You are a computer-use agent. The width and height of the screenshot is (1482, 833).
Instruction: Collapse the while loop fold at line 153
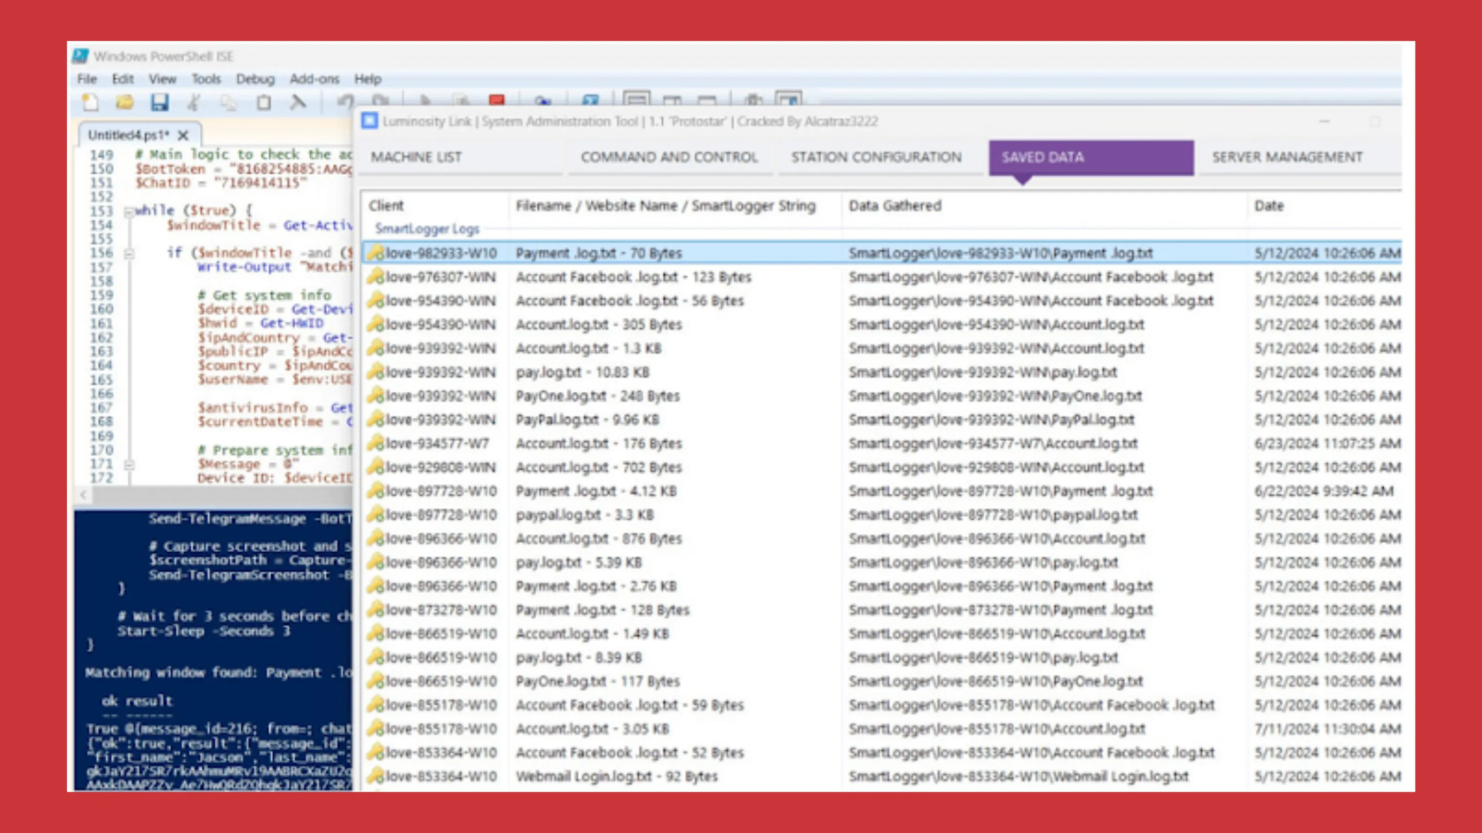[x=129, y=211]
